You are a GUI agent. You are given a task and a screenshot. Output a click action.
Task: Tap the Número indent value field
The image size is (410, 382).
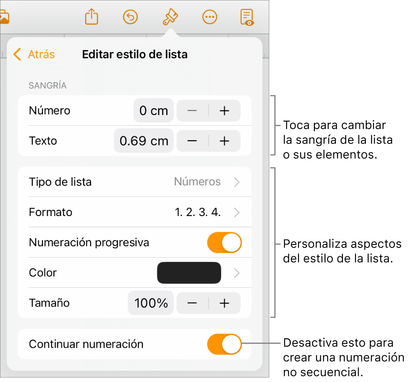click(x=154, y=110)
